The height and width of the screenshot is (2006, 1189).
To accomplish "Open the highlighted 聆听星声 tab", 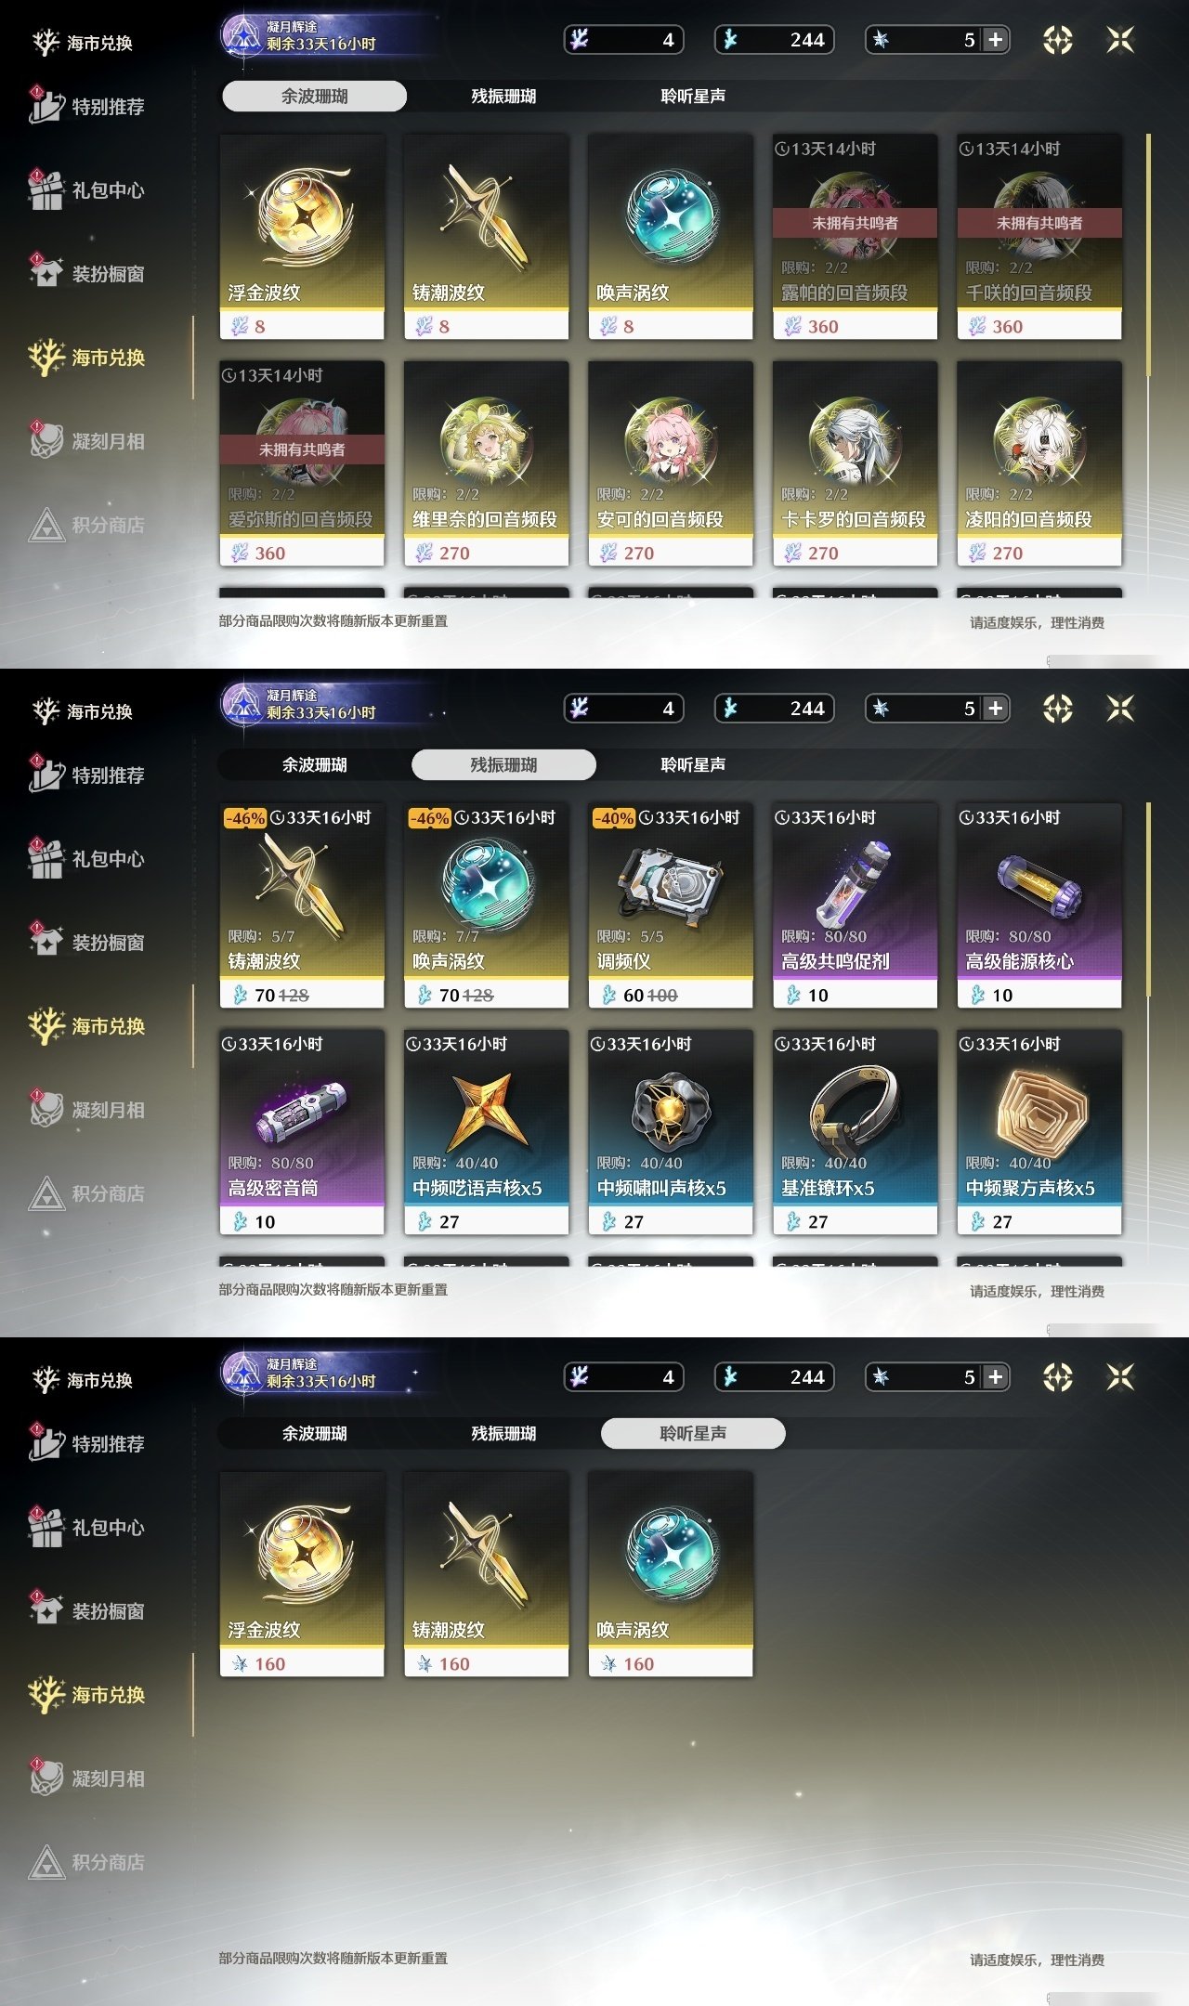I will (693, 1433).
